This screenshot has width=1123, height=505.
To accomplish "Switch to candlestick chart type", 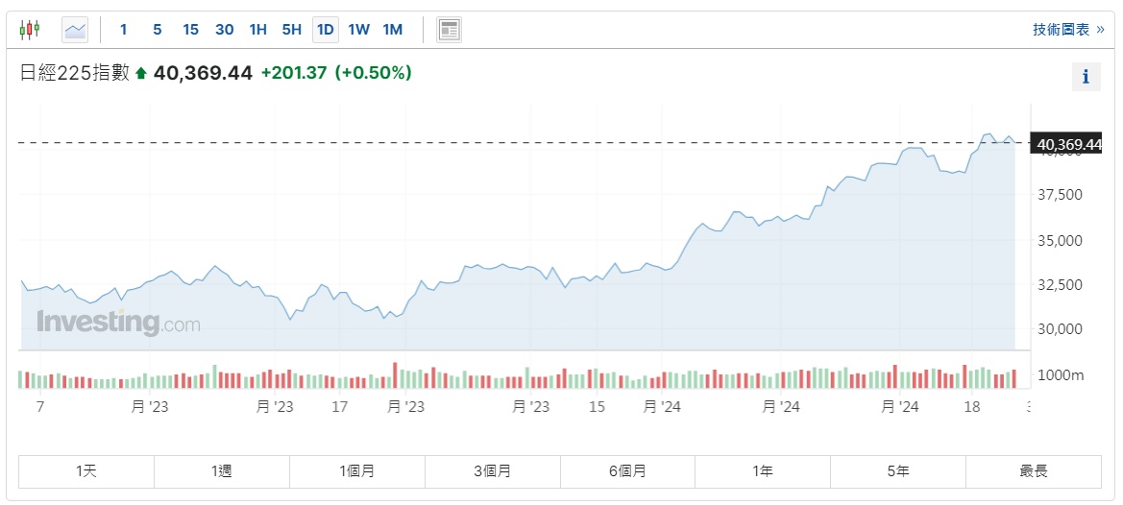I will [x=30, y=30].
